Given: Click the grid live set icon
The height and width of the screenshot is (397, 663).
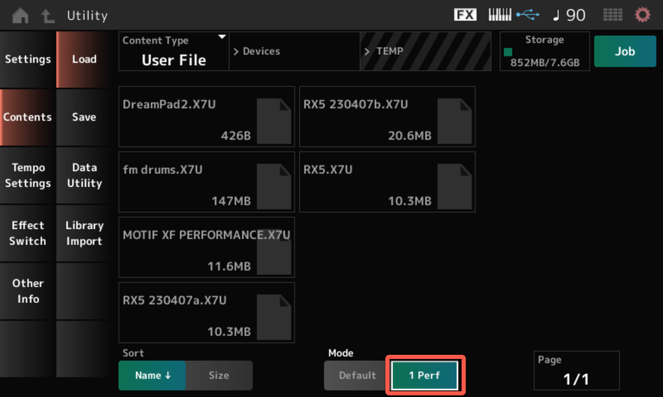Looking at the screenshot, I should click(613, 15).
